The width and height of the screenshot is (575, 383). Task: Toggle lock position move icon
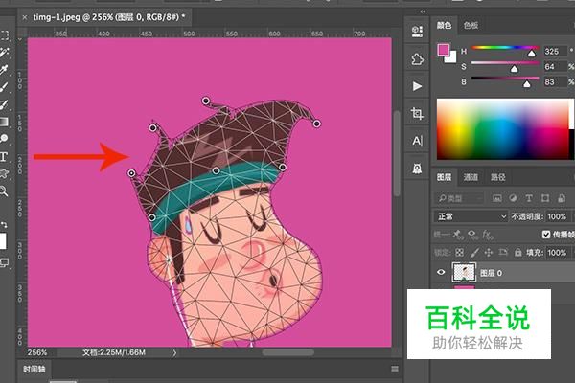[489, 252]
